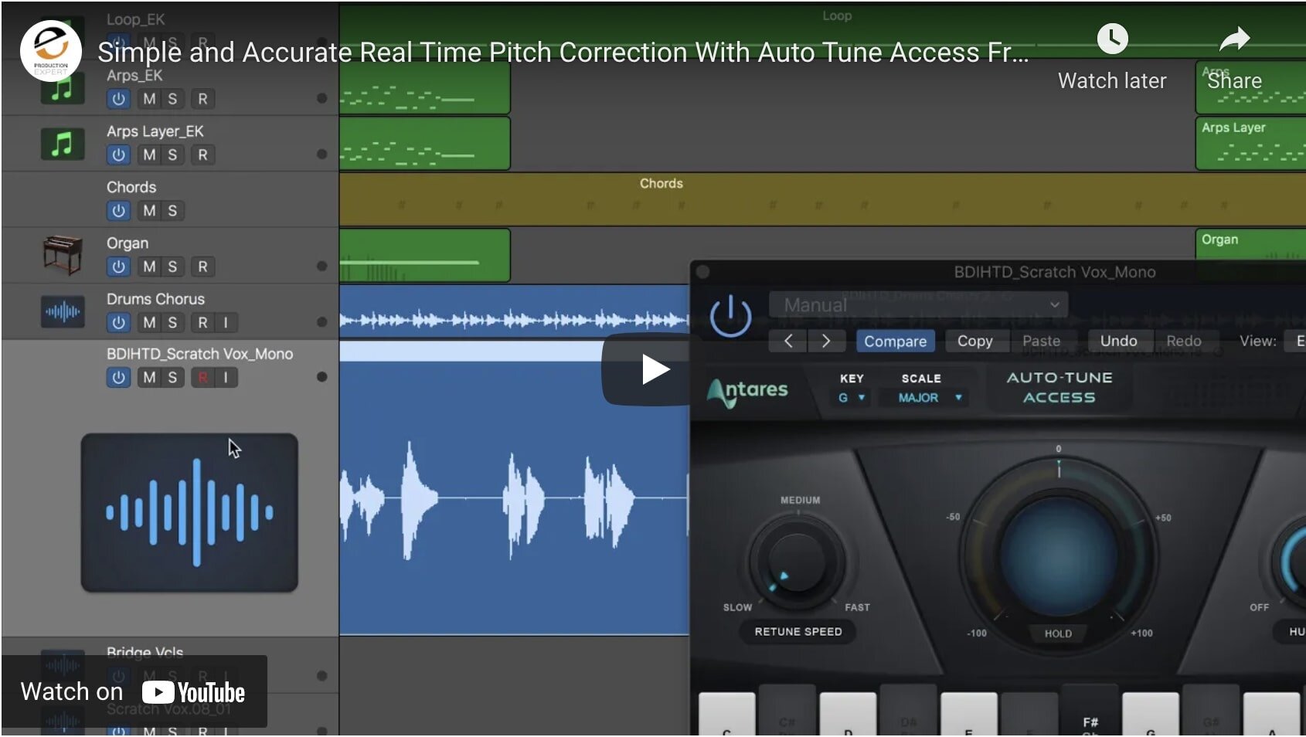Open the View dropdown in plugin header
1306x737 pixels.
click(1295, 341)
